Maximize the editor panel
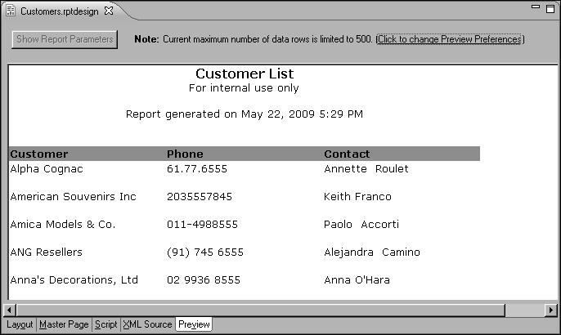Image resolution: width=561 pixels, height=335 pixels. (551, 7)
